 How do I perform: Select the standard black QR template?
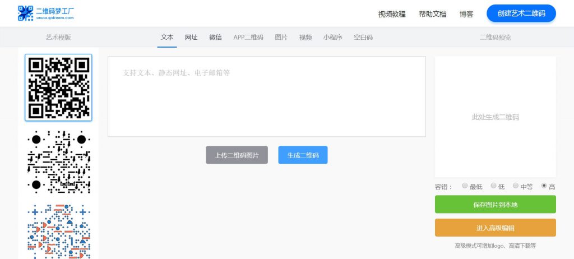[x=58, y=87]
